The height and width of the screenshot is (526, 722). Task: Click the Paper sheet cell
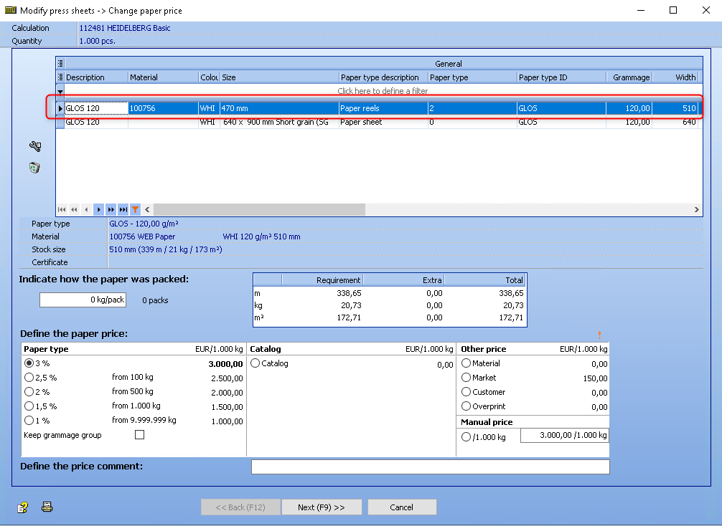pos(383,122)
